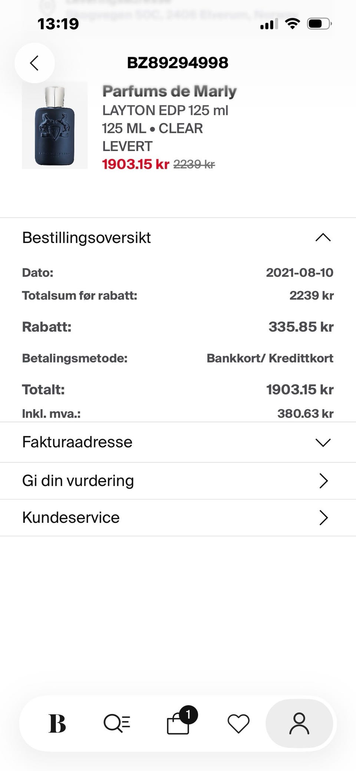Tap the back arrow button
The height and width of the screenshot is (771, 356).
click(34, 63)
